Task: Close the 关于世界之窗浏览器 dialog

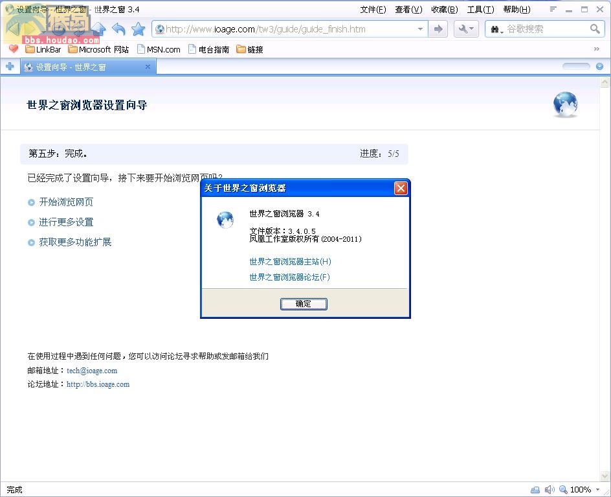Action: 401,189
